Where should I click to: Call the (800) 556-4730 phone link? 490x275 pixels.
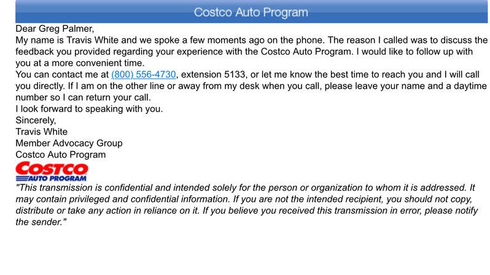(x=144, y=75)
